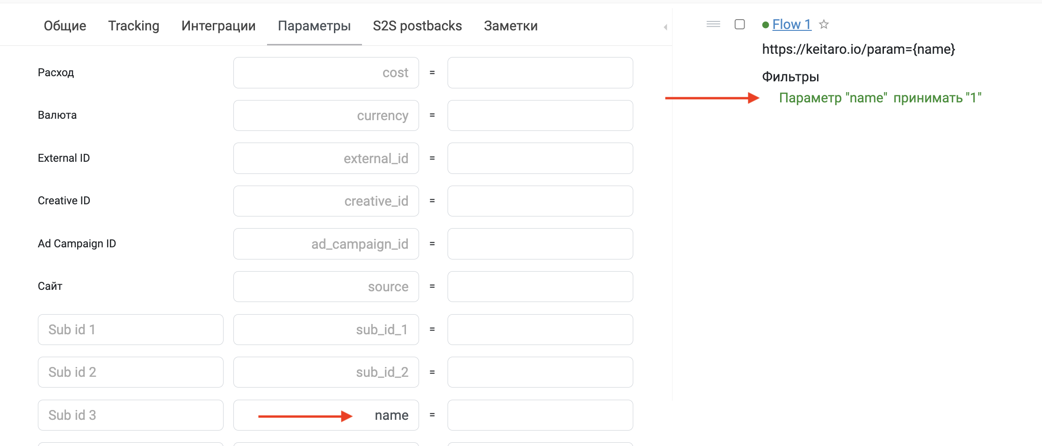Screen dimensions: 1042x446
Task: Click the cost parameter name field
Action: click(326, 73)
